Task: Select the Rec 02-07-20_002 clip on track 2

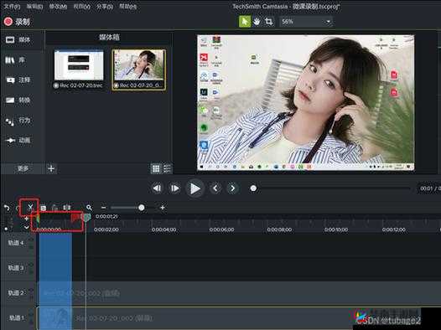Action: [239, 293]
